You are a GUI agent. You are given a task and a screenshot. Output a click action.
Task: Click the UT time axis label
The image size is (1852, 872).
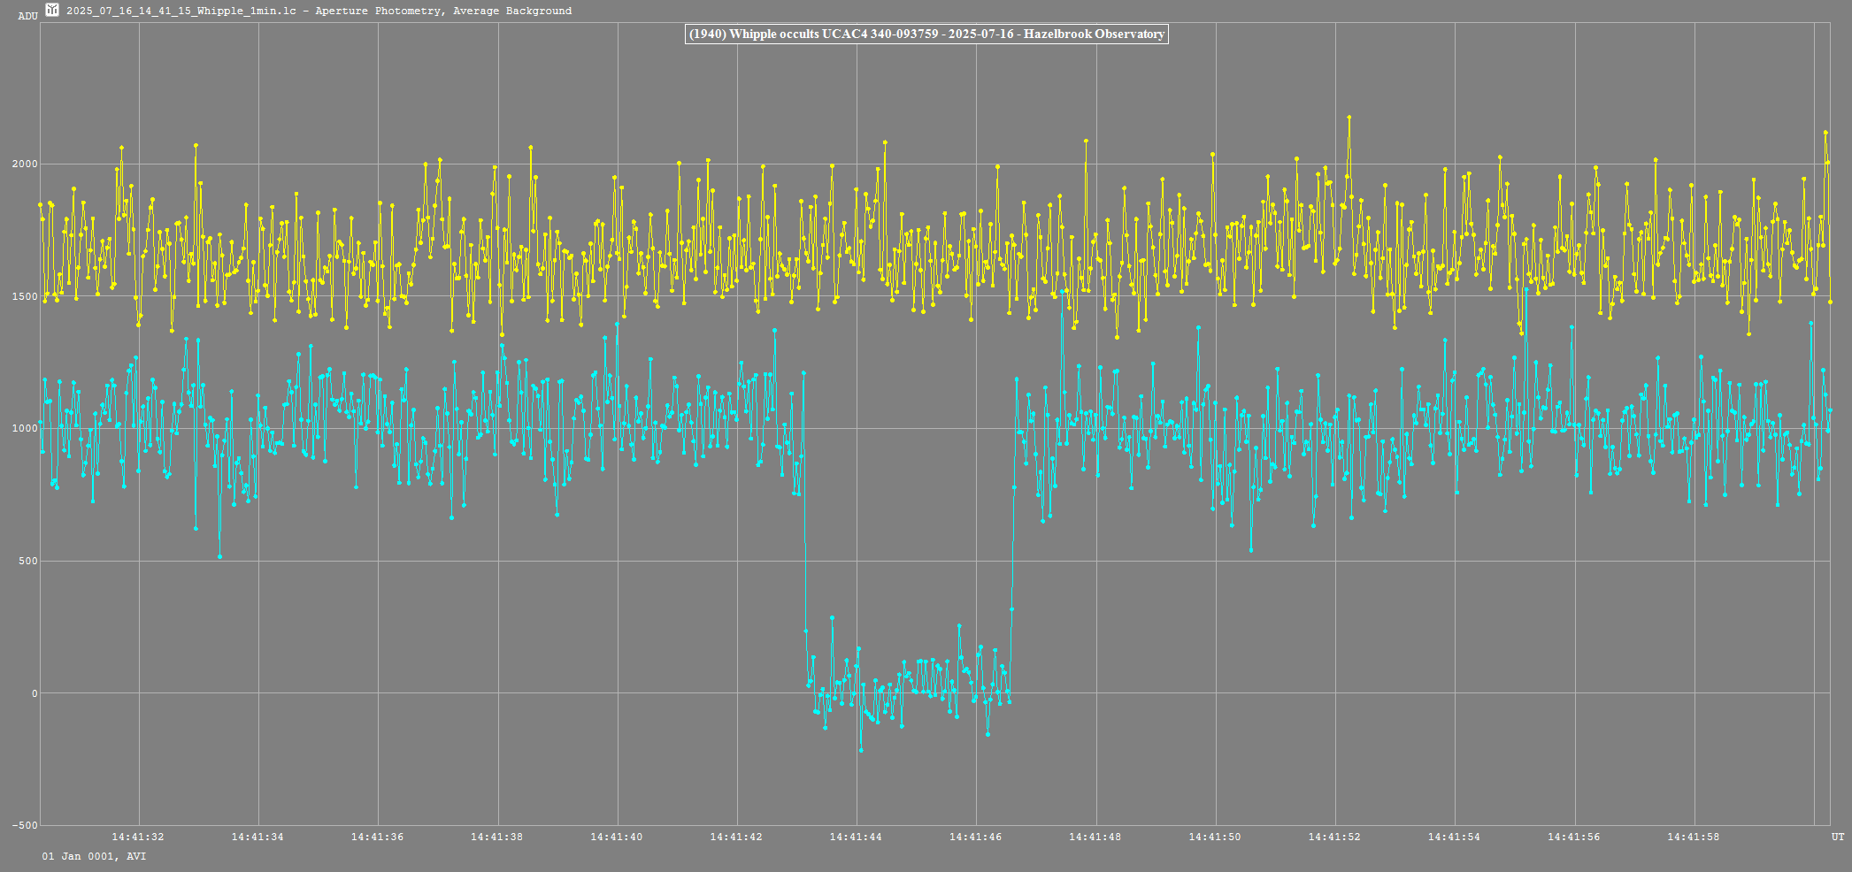tap(1838, 837)
